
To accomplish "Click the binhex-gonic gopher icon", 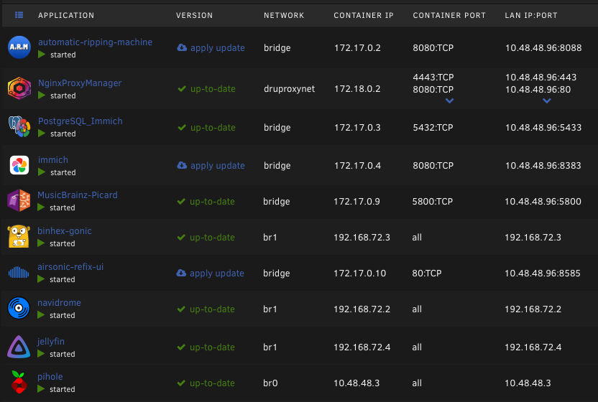I will pyautogui.click(x=19, y=236).
